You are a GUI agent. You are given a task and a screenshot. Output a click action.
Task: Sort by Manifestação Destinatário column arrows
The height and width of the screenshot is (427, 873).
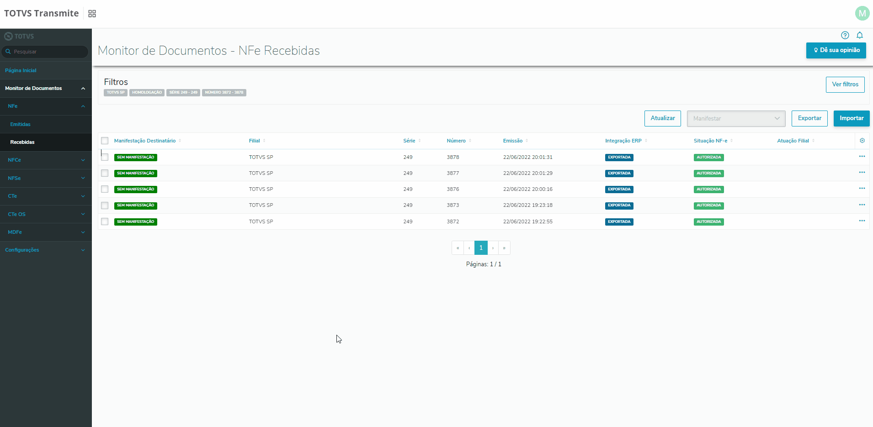180,141
